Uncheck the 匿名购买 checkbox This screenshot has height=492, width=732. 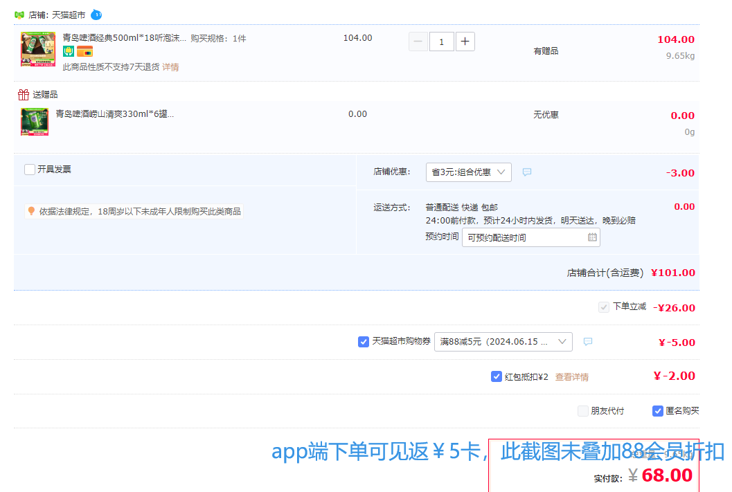coord(657,411)
